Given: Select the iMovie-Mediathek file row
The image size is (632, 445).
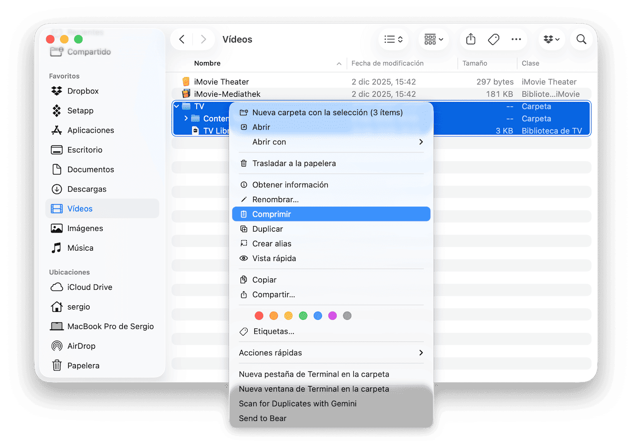Looking at the screenshot, I should (382, 94).
